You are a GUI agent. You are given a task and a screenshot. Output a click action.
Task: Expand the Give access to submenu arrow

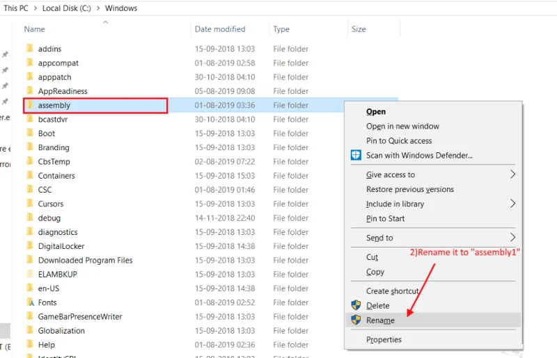[x=512, y=174]
